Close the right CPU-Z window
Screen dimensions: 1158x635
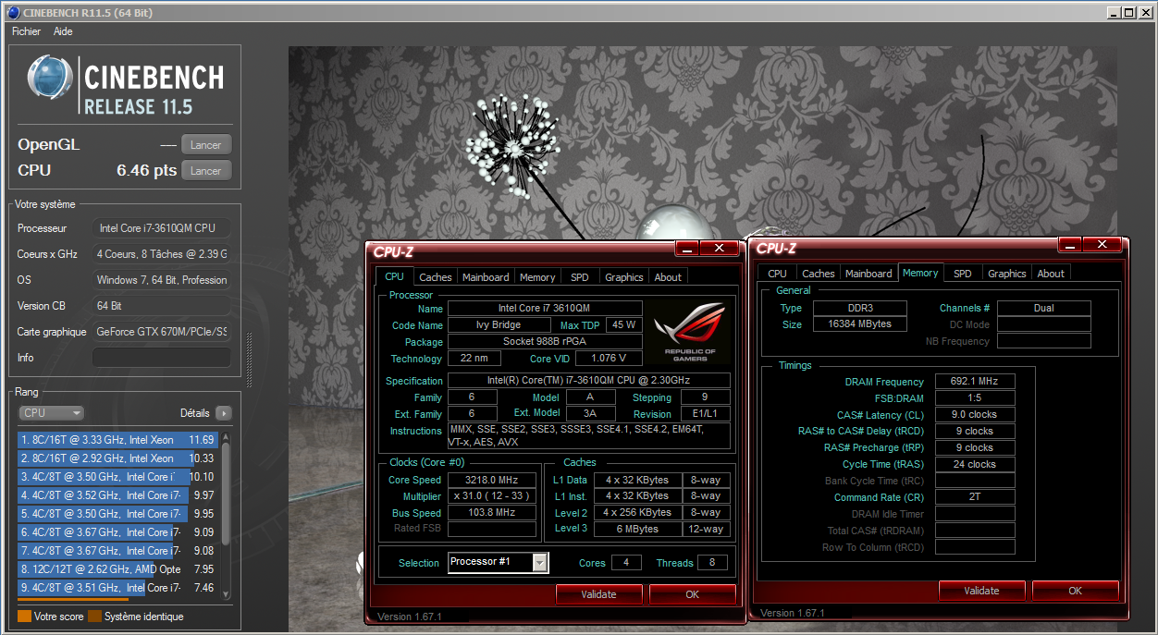1102,245
